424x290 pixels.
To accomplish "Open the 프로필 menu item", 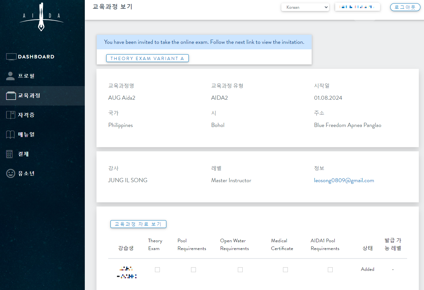I will coord(42,76).
